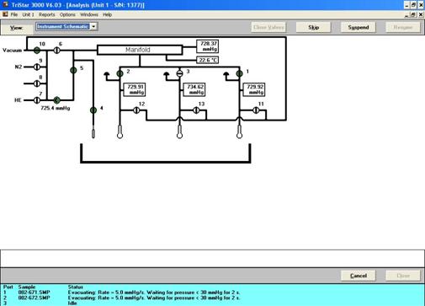Image resolution: width=425 pixels, height=306 pixels.
Task: Click the pressure transducer icon beside valve 2
Action: [x=107, y=75]
